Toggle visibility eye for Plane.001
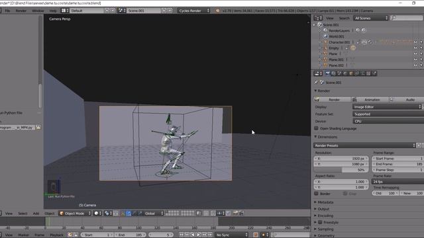Viewport: 424px width, 238px height. 415,59
